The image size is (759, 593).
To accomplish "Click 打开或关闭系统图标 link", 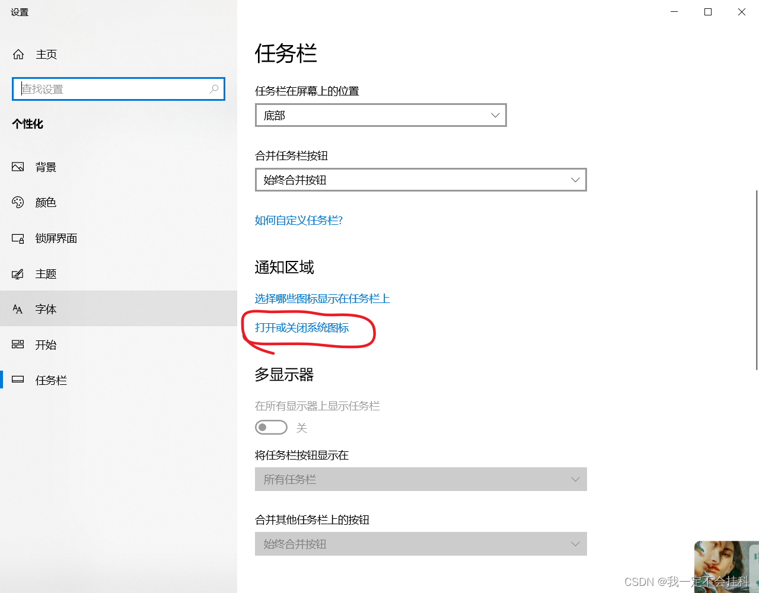I will click(302, 327).
